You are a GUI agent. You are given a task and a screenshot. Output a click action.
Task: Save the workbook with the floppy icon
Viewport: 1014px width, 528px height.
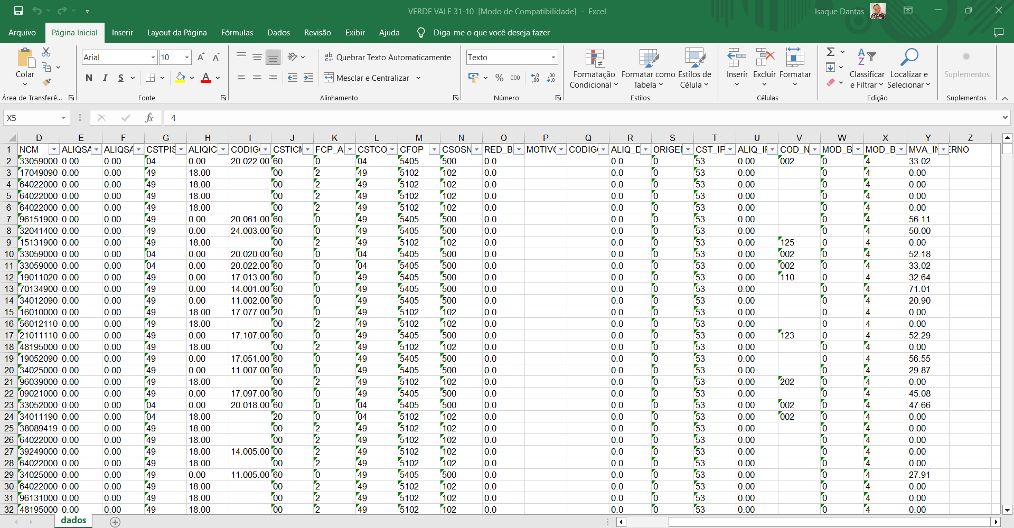[18, 11]
